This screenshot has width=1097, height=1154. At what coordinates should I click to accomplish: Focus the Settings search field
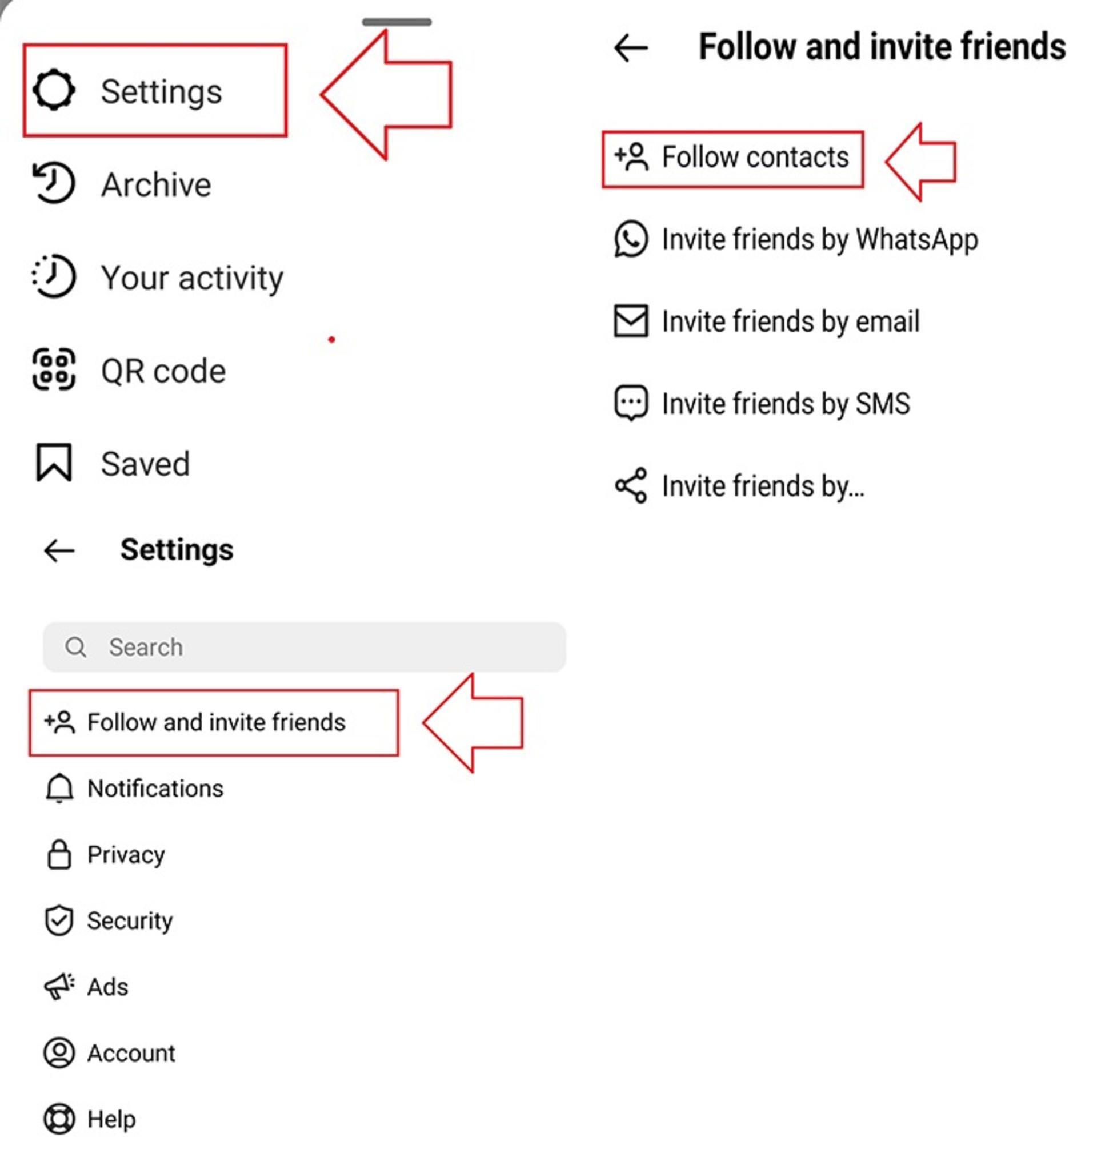[304, 647]
